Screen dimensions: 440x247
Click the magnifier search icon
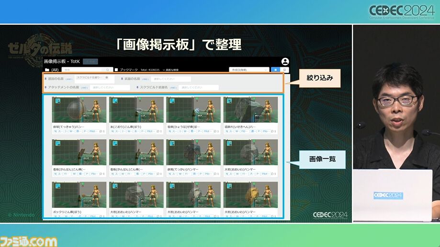[x=107, y=70]
